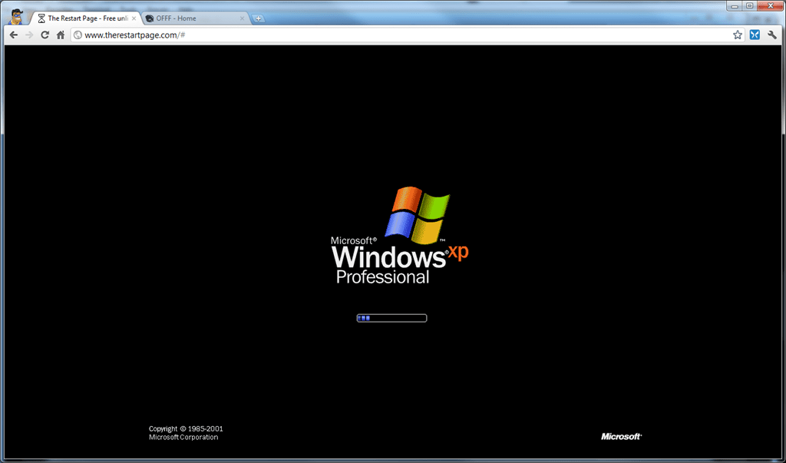Reload the Restart Page

pyautogui.click(x=45, y=35)
